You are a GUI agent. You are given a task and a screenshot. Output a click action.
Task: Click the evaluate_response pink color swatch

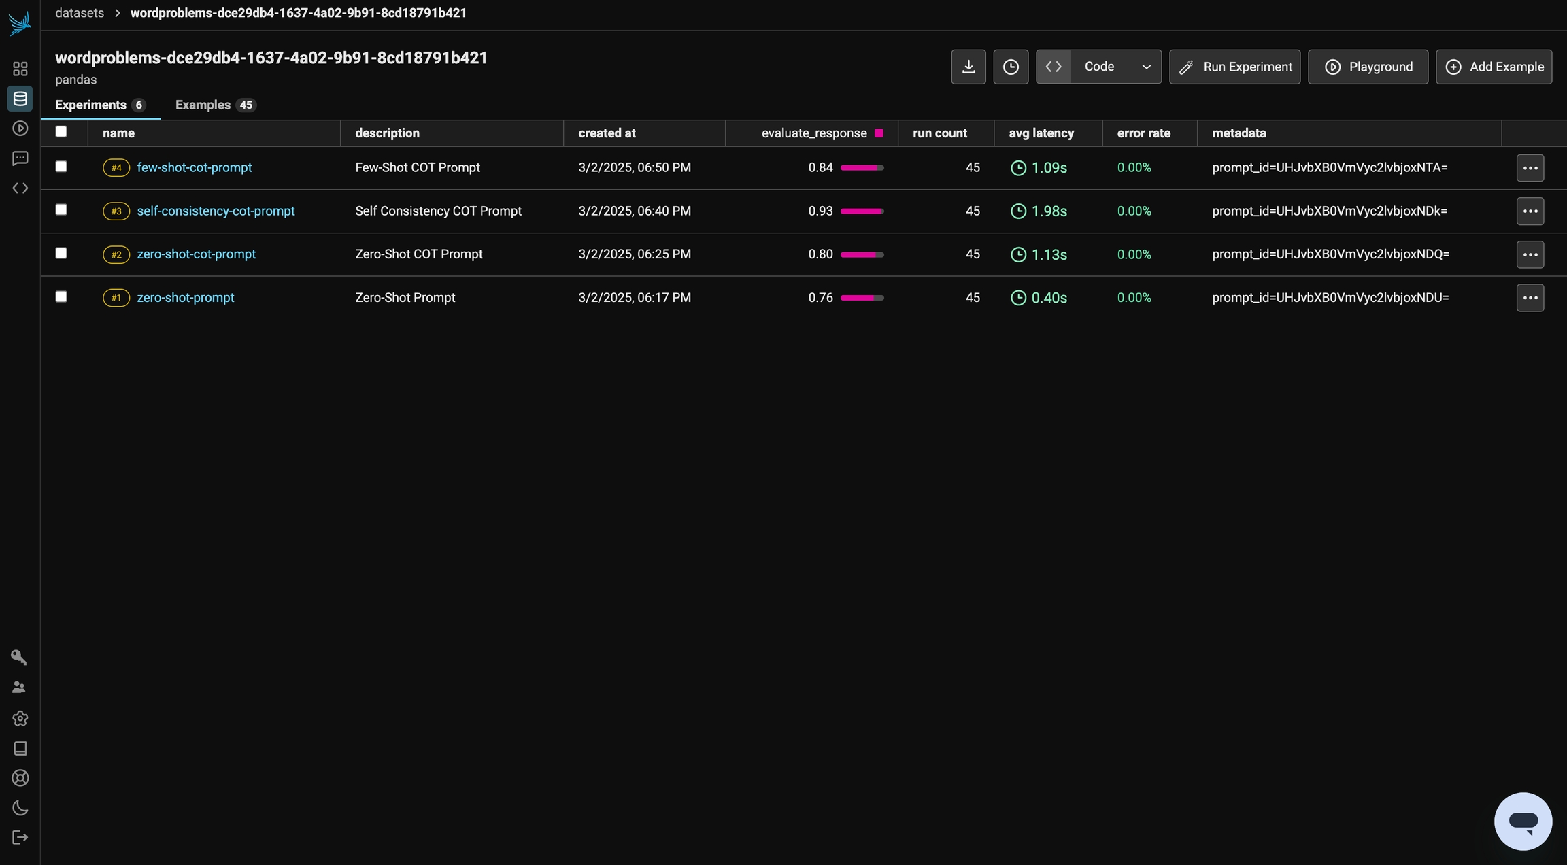879,133
